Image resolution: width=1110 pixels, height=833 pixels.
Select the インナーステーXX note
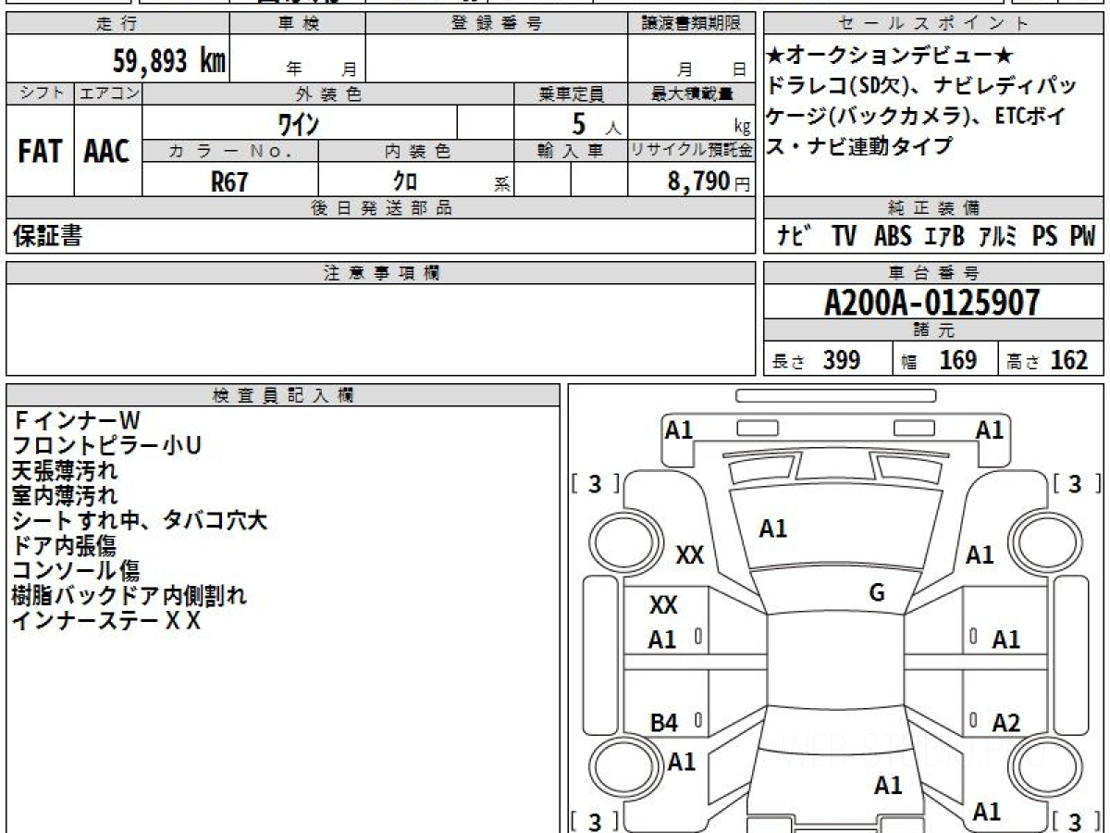[106, 621]
